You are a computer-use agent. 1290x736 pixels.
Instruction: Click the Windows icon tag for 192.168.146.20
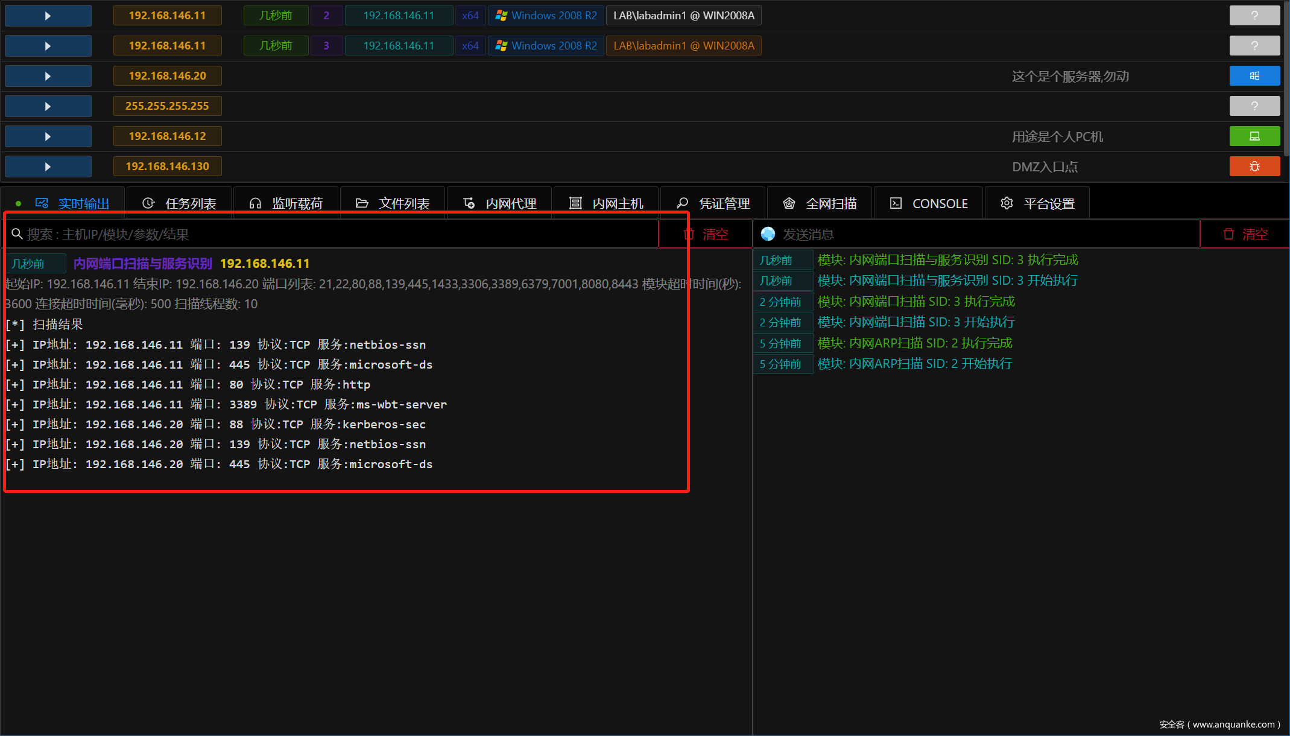[x=1254, y=76]
